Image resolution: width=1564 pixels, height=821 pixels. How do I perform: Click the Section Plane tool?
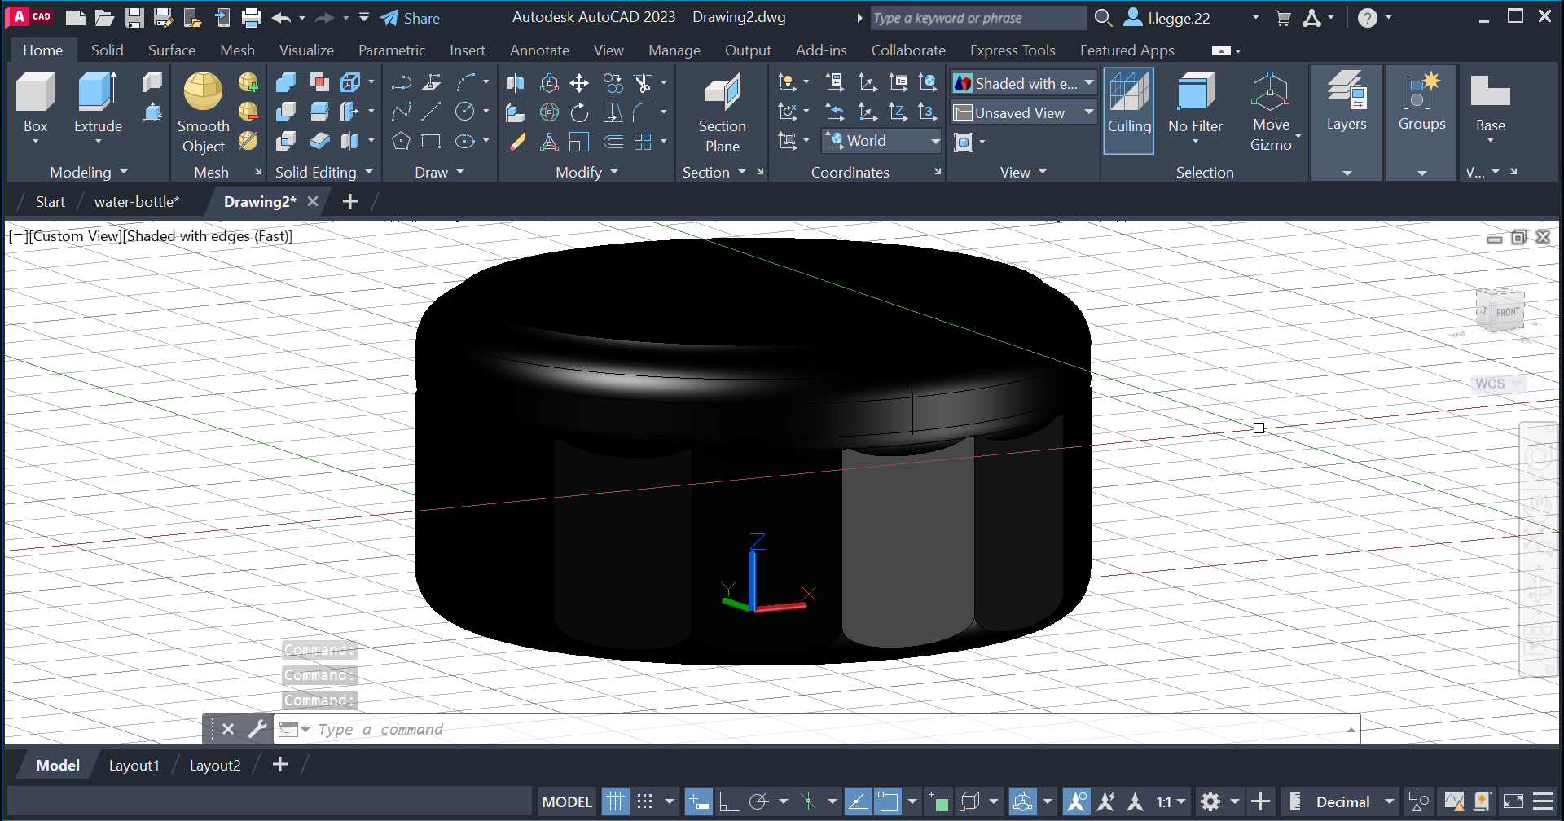[722, 112]
